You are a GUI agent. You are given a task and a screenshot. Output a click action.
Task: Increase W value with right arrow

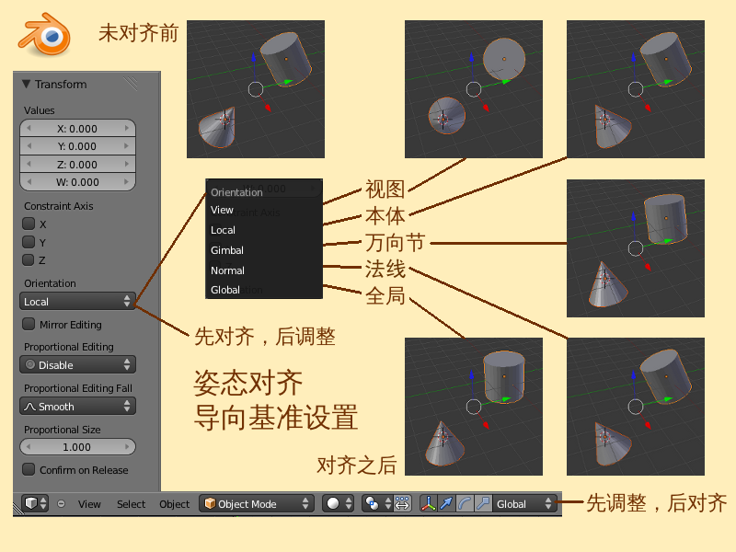[x=126, y=182]
